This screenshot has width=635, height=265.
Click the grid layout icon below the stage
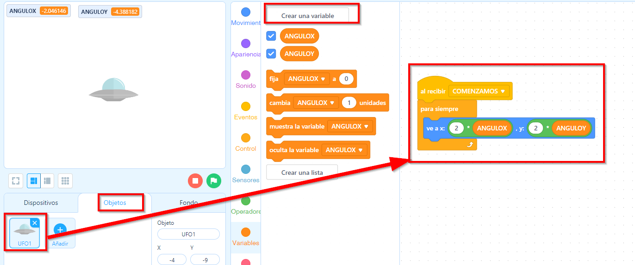[x=65, y=181]
